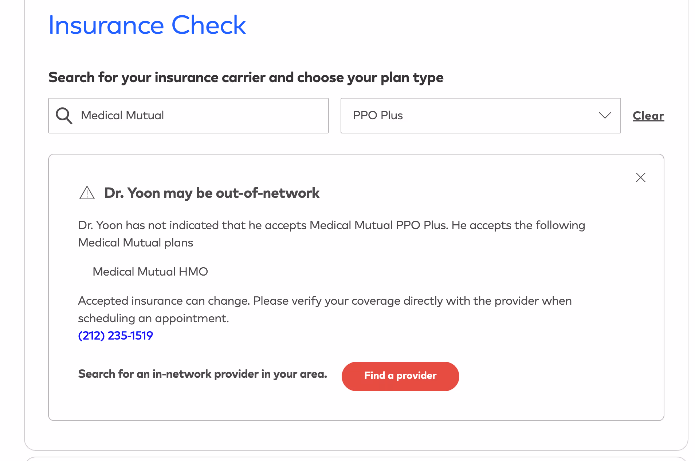
Task: Click the Clear link to reset insurance search
Action: click(x=648, y=115)
